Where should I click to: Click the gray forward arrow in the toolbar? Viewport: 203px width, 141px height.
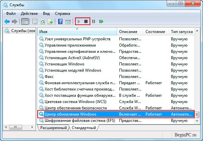15,21
